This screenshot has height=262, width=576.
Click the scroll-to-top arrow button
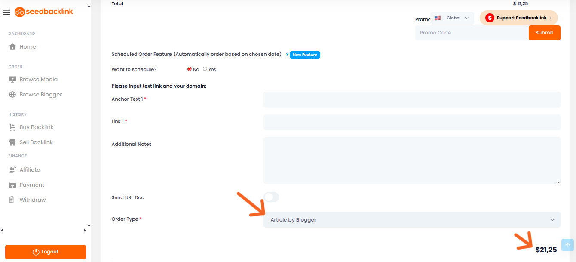tap(567, 244)
